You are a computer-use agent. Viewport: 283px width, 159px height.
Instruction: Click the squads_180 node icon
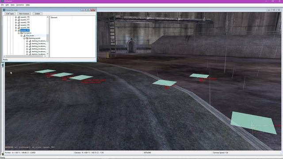click(19, 28)
